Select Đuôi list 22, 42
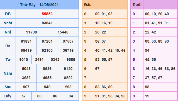Viewport: 178px width, 101px height. point(150,32)
